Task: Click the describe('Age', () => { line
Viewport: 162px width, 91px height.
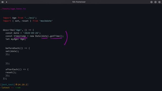Action: (18, 30)
